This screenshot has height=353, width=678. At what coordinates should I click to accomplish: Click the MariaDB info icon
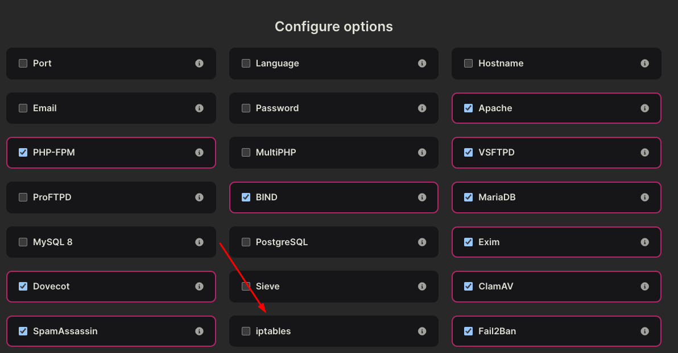[644, 197]
